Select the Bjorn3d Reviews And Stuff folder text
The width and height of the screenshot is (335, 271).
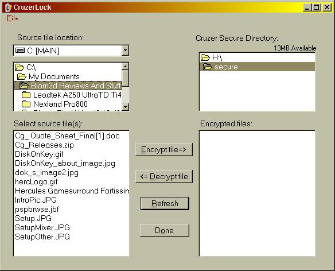pyautogui.click(x=76, y=86)
